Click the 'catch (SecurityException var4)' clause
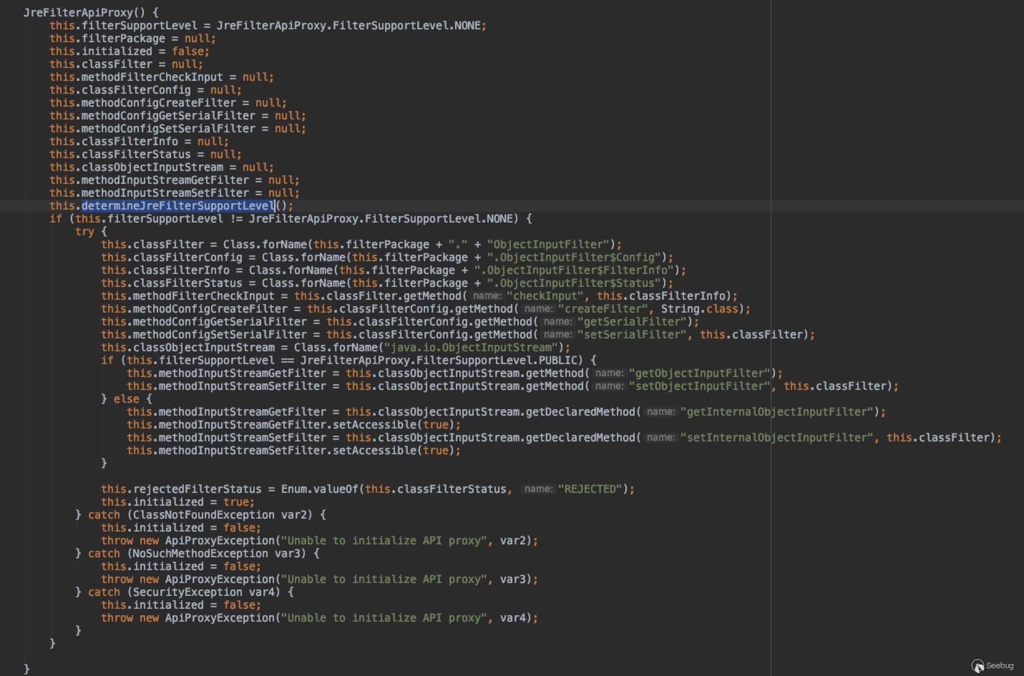 pos(191,593)
